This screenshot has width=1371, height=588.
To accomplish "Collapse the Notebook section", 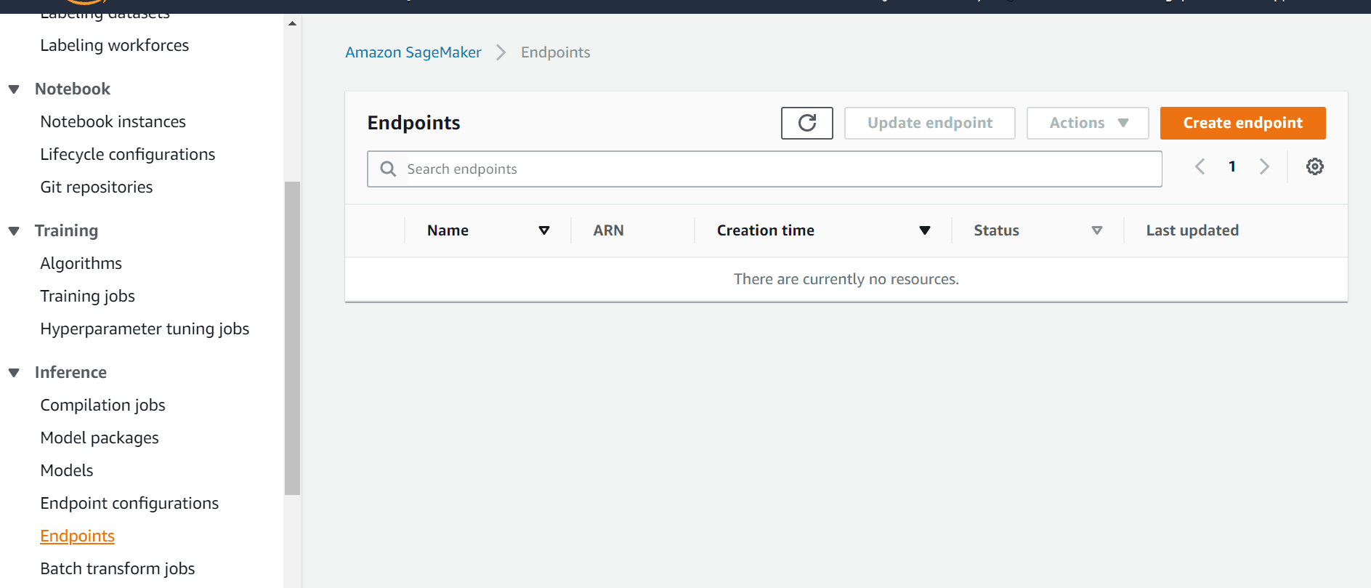I will point(14,89).
